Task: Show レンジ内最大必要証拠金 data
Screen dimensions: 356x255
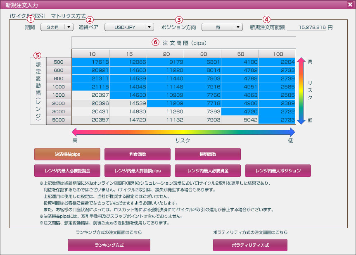Action: click(67, 170)
